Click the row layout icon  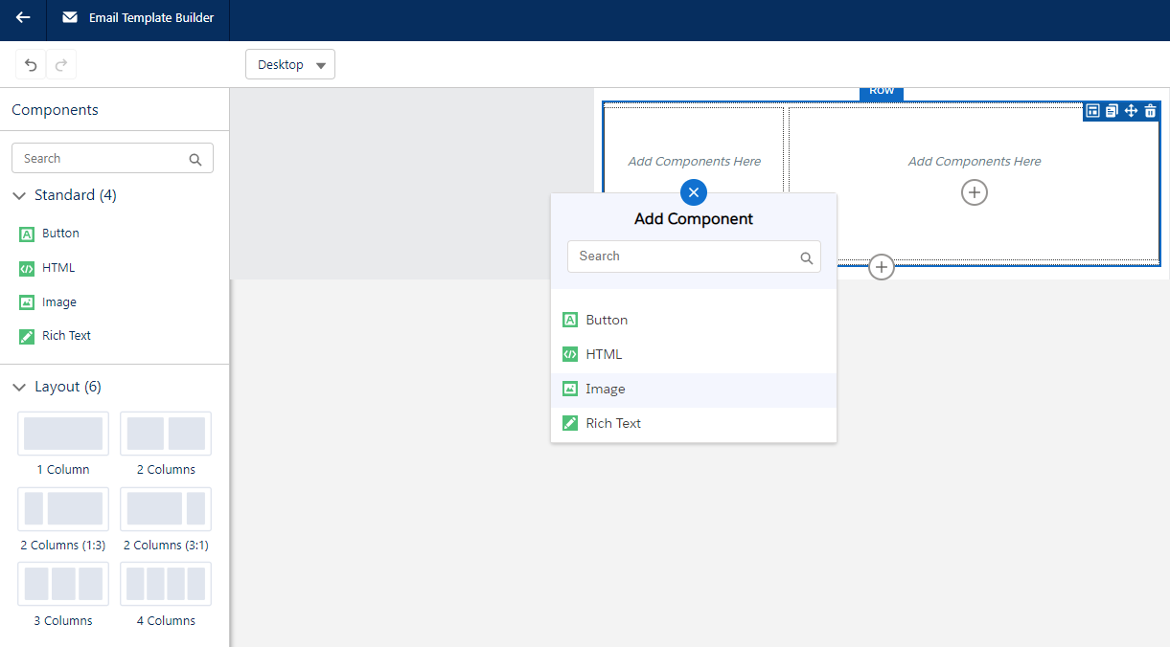click(x=1092, y=111)
